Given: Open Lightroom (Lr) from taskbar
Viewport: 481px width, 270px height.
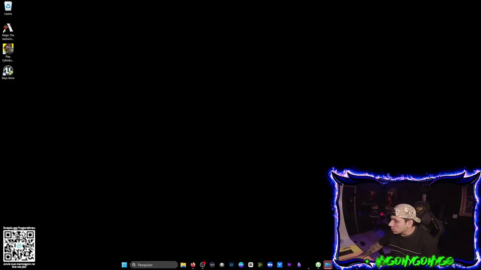Looking at the screenshot, I should [x=231, y=265].
